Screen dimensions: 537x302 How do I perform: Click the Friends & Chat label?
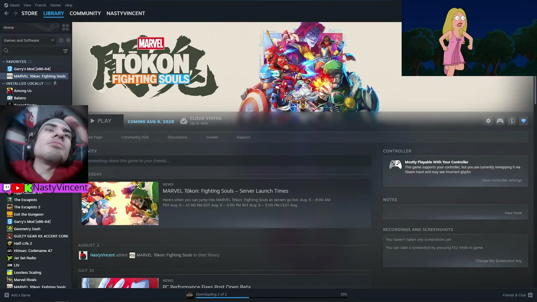(514, 295)
